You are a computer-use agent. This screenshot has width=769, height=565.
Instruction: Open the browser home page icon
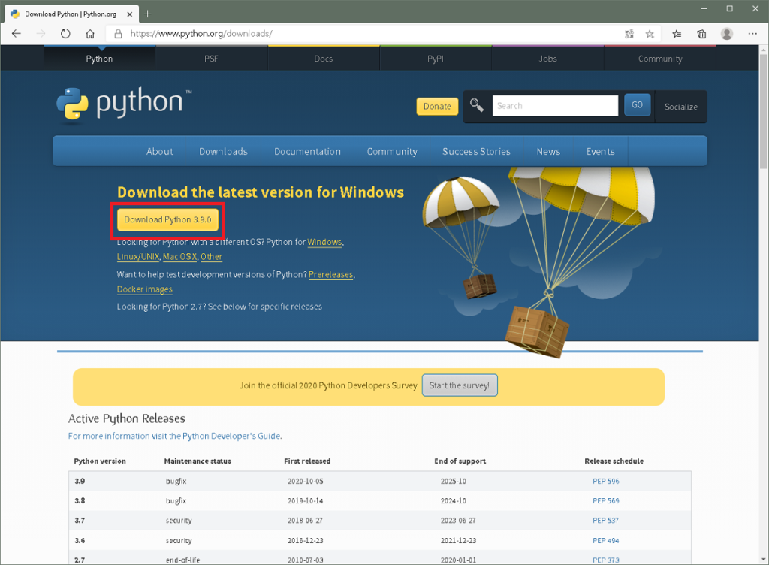(x=90, y=33)
